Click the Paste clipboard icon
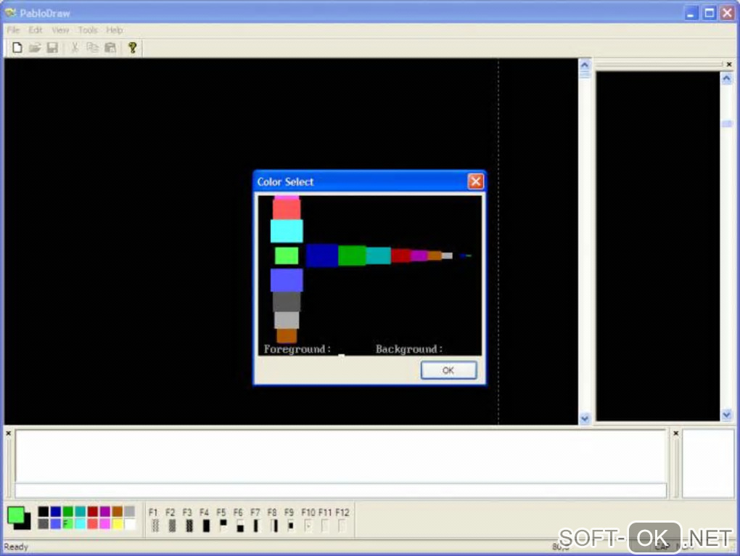The image size is (740, 556). click(110, 48)
